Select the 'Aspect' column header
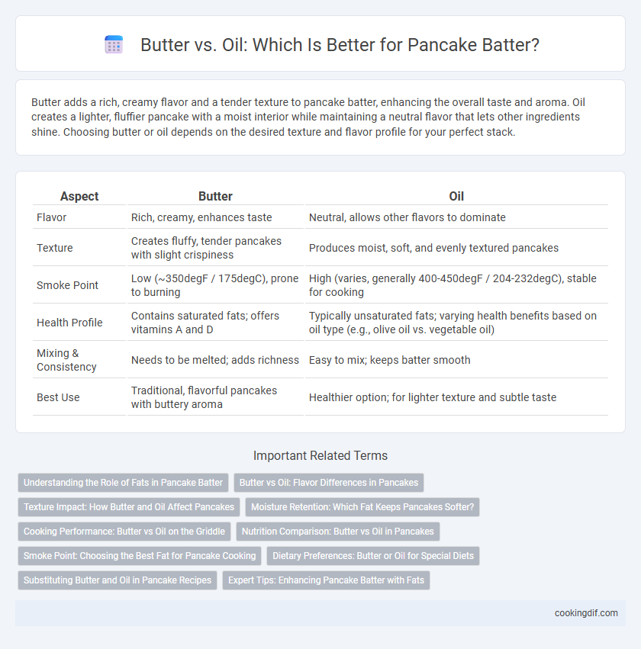Screen dimensions: 641x649 click(79, 196)
